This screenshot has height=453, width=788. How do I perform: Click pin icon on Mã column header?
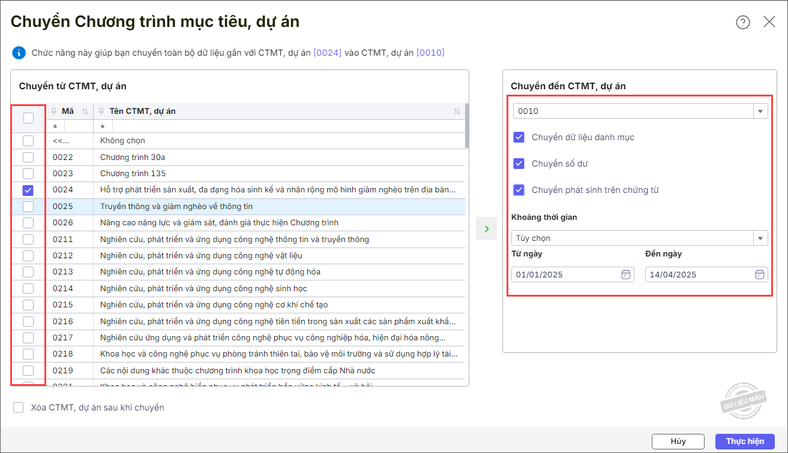coord(54,111)
